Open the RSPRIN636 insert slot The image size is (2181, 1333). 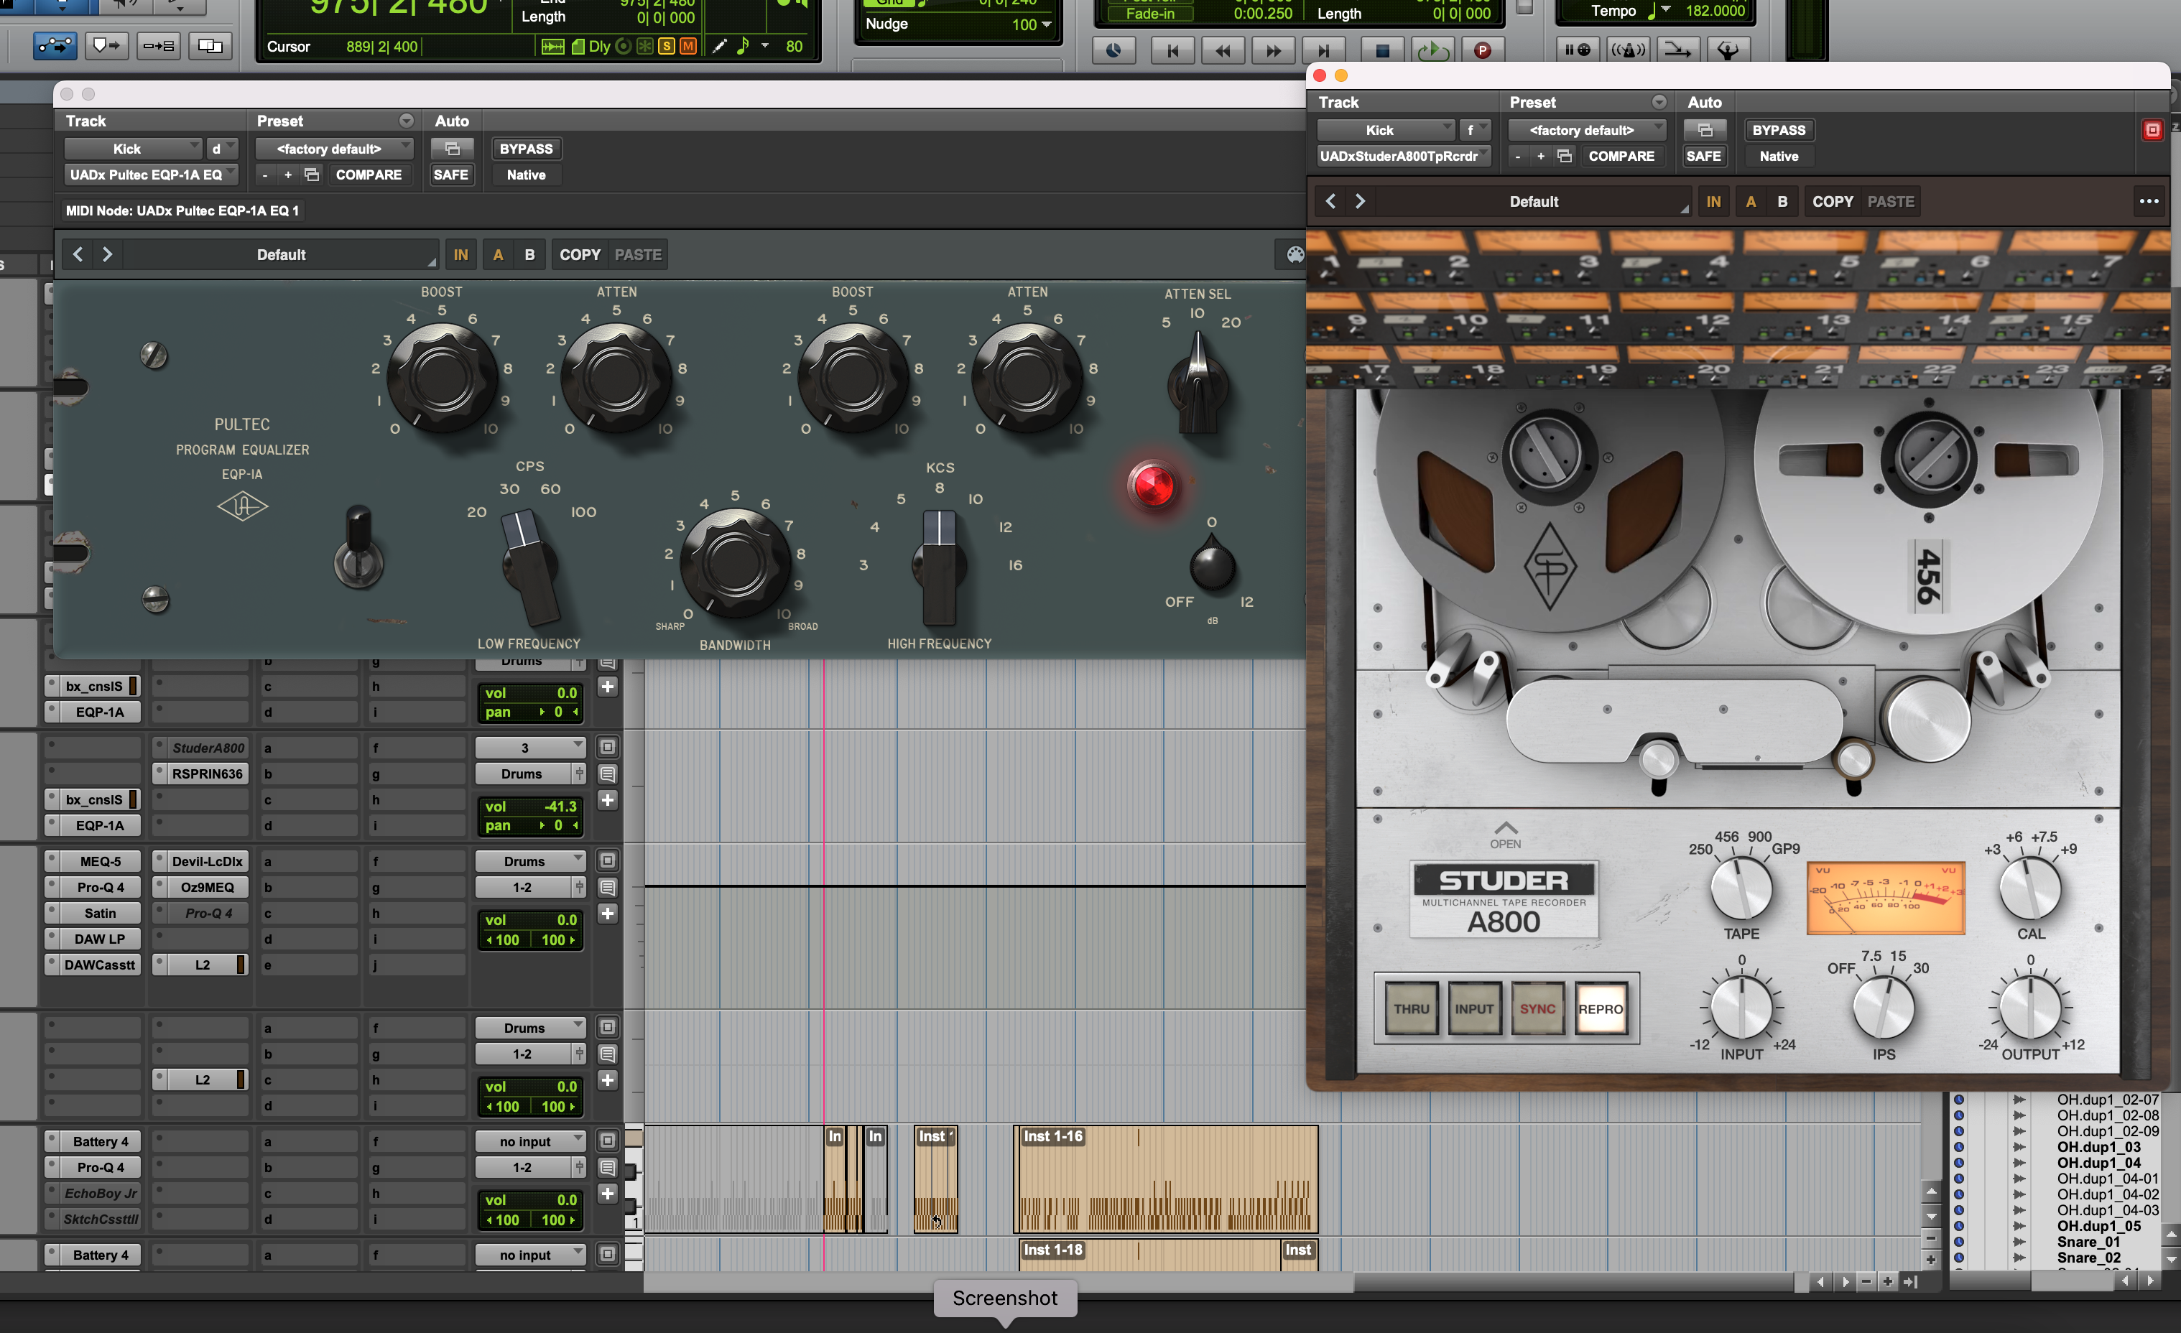[x=200, y=774]
